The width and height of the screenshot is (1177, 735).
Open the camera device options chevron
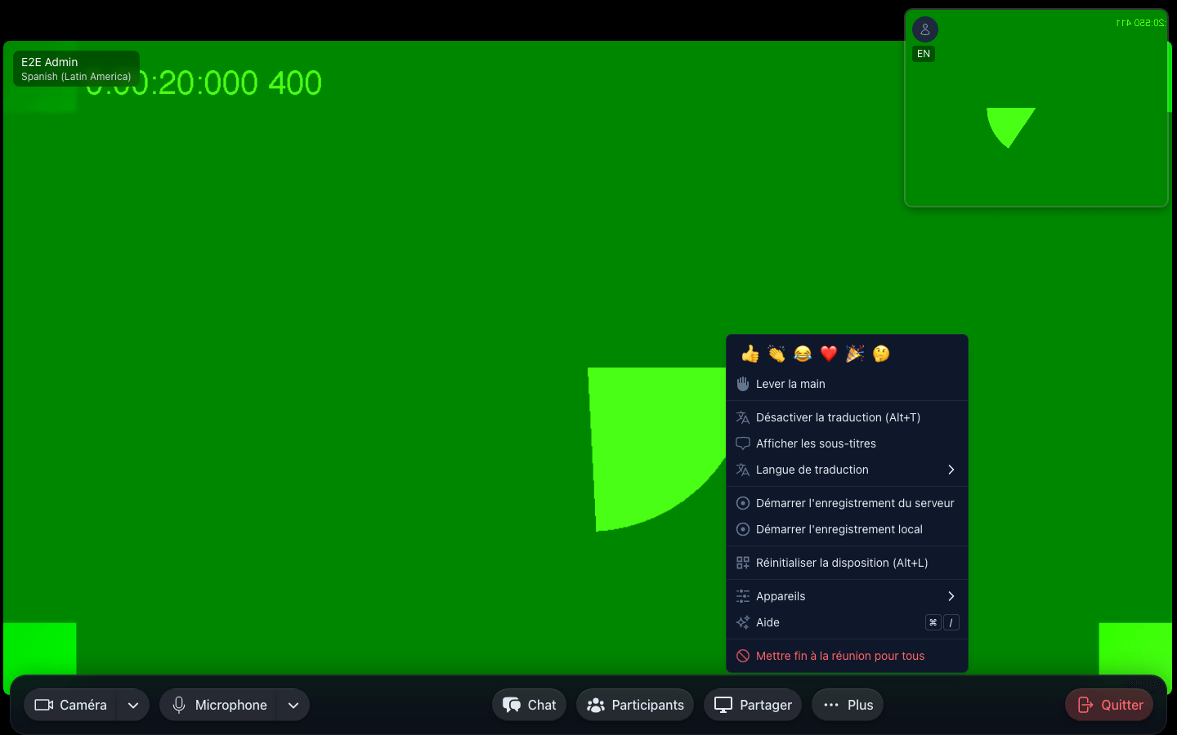pos(133,705)
